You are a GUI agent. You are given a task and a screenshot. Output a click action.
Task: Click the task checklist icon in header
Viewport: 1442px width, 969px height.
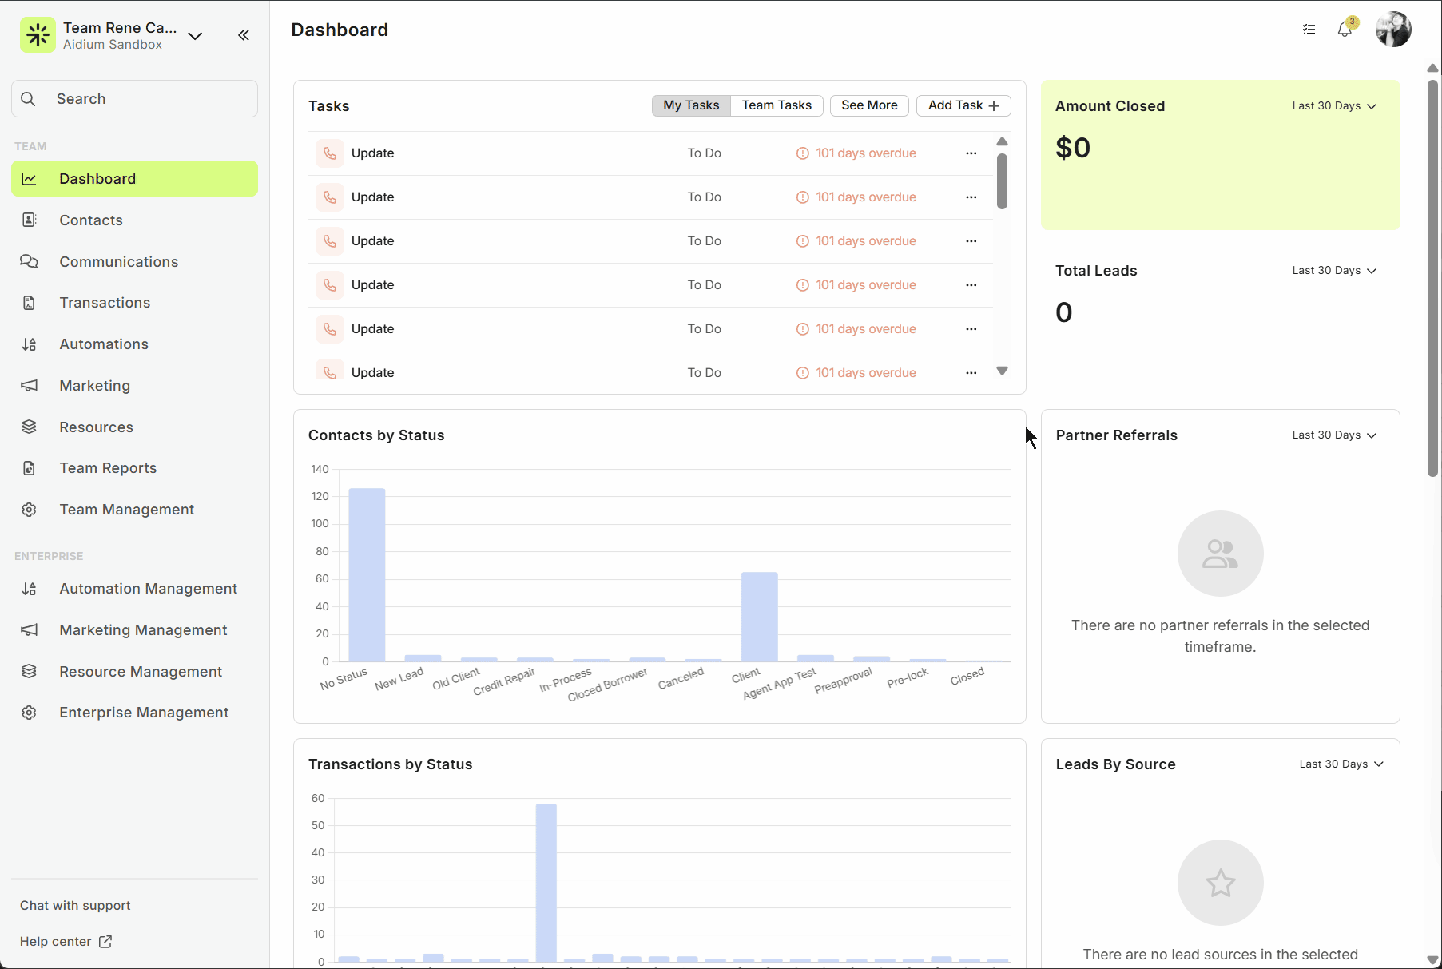(1309, 30)
